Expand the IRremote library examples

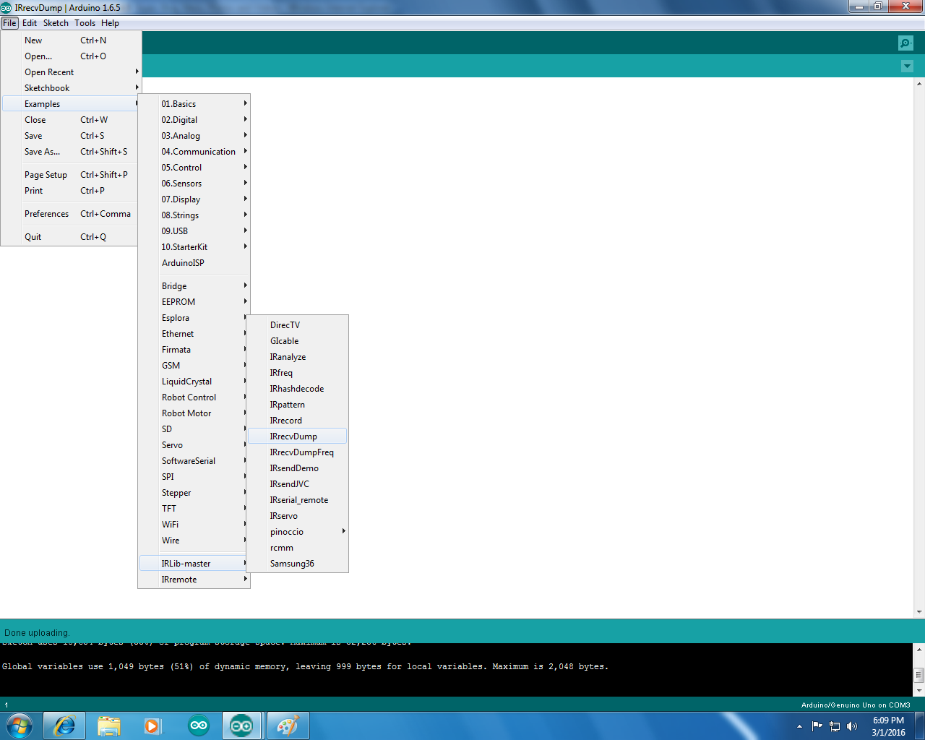click(x=194, y=580)
